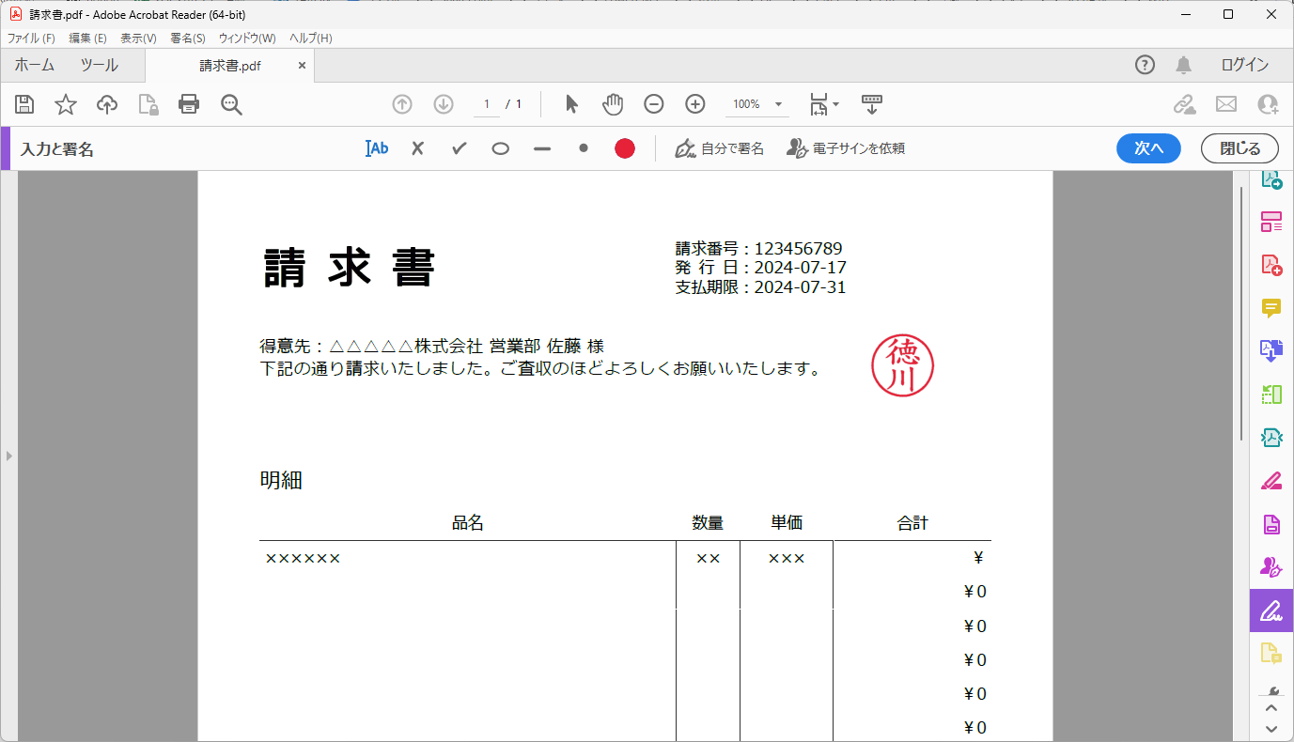Open the Request Signatures sidebar tool
This screenshot has width=1294, height=742.
(1271, 567)
